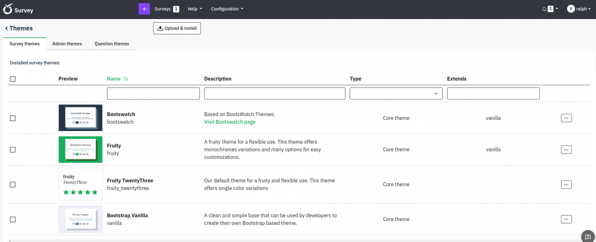The height and width of the screenshot is (242, 596).
Task: Open the notifications bell icon
Action: pos(544,9)
